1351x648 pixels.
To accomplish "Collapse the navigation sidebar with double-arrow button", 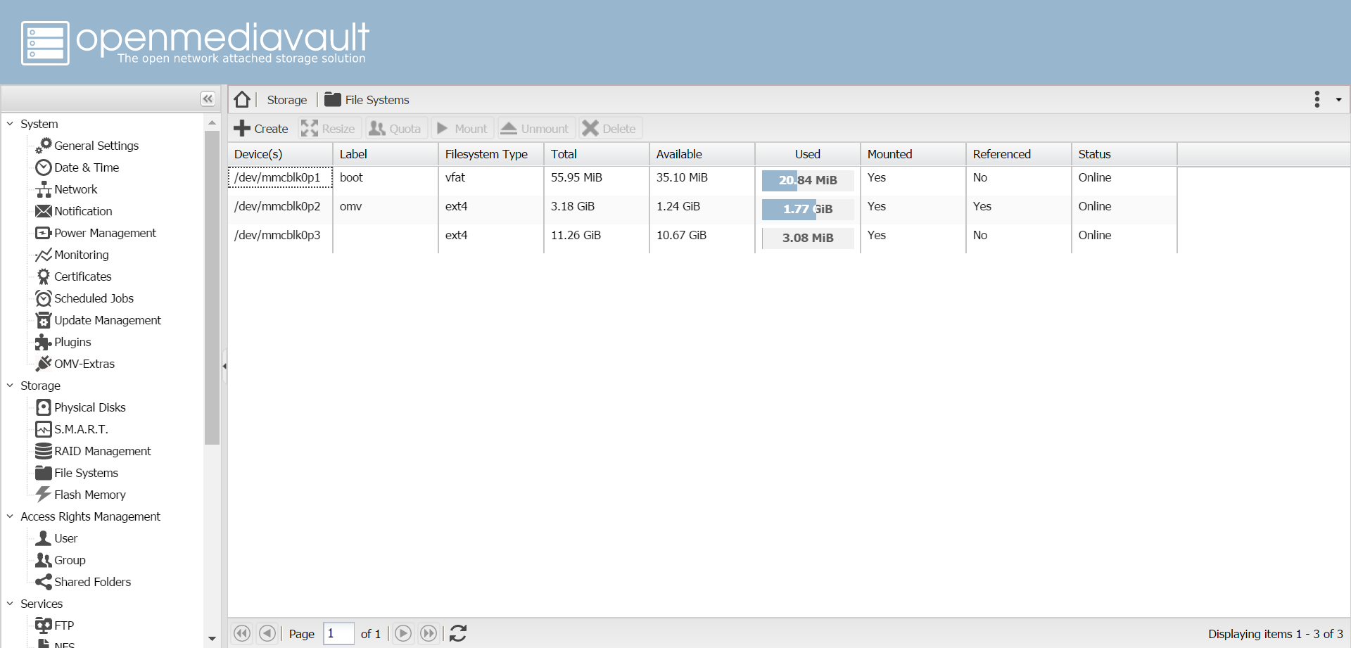I will (x=208, y=99).
